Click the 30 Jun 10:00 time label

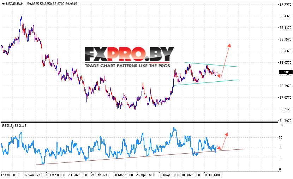(191, 175)
